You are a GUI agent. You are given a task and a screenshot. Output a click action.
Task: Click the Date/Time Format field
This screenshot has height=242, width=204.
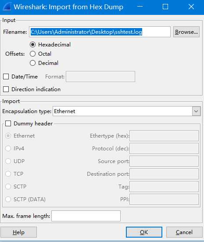click(100, 77)
